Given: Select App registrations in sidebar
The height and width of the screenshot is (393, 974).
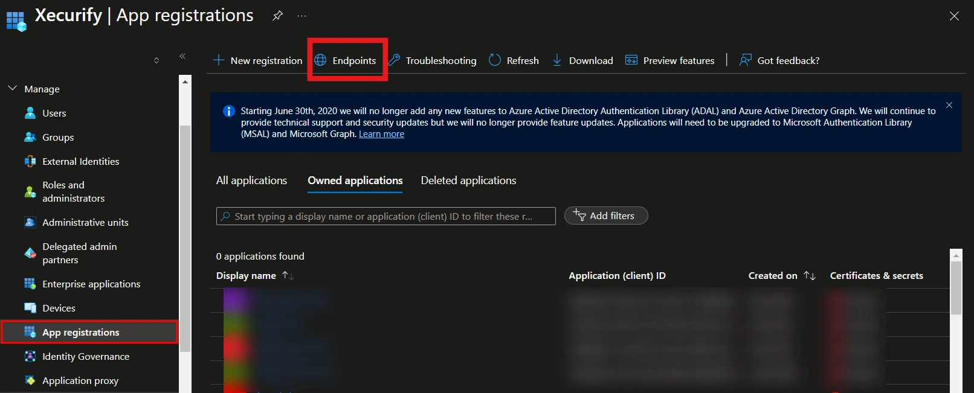Looking at the screenshot, I should coord(89,332).
